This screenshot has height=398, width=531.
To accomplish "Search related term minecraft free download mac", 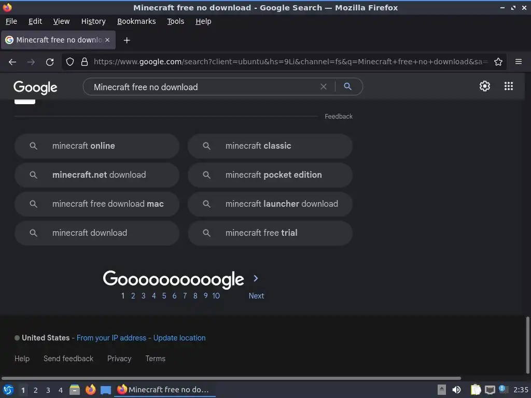I will [97, 204].
